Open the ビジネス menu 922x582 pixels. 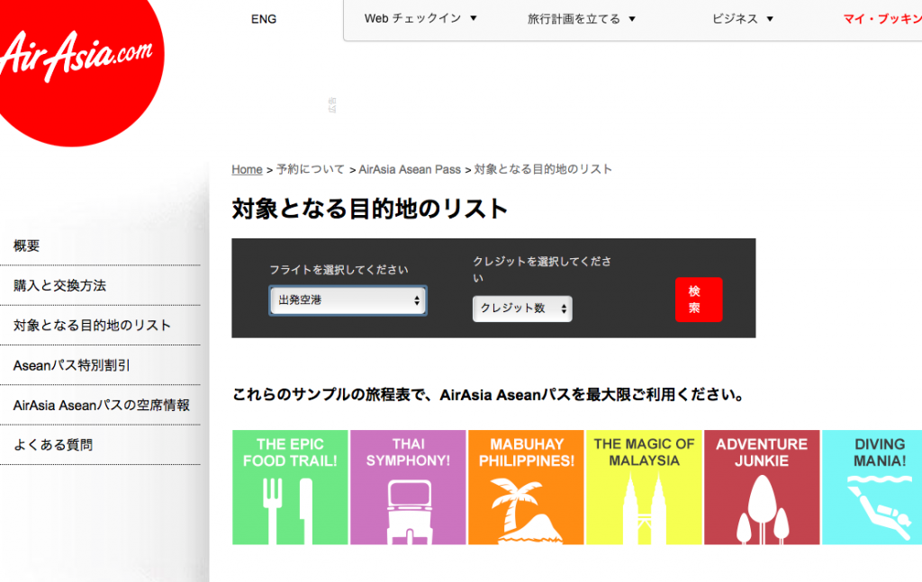pos(742,18)
